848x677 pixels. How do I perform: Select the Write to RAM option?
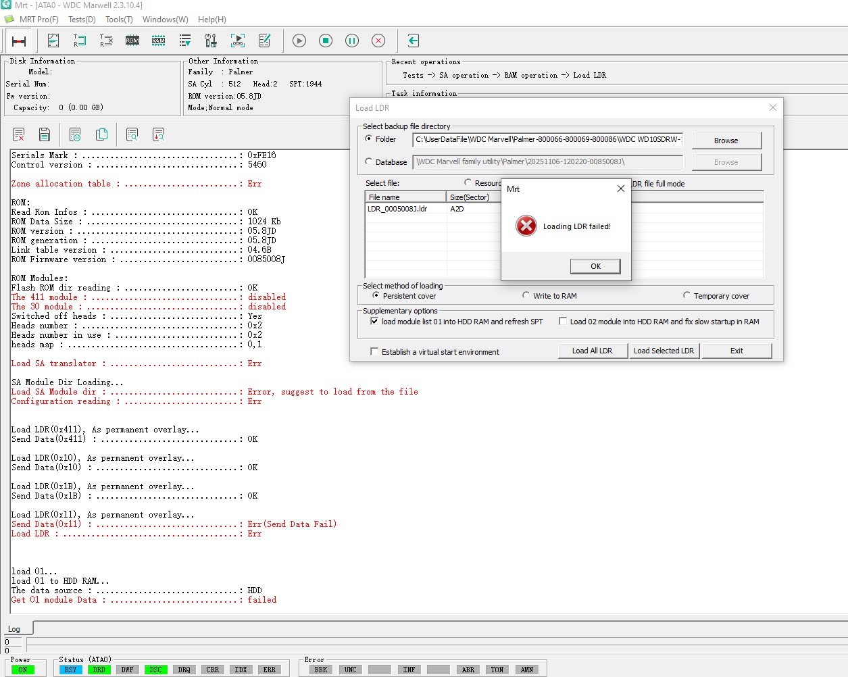click(526, 295)
